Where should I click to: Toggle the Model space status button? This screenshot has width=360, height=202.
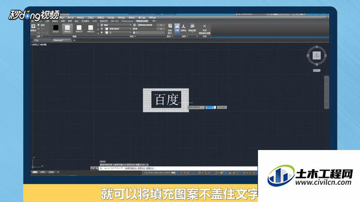click(x=173, y=173)
